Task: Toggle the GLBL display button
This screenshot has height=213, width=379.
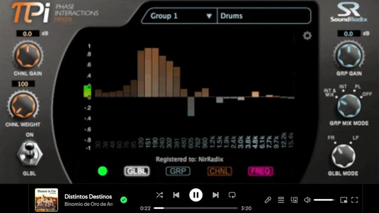Action: (x=137, y=171)
